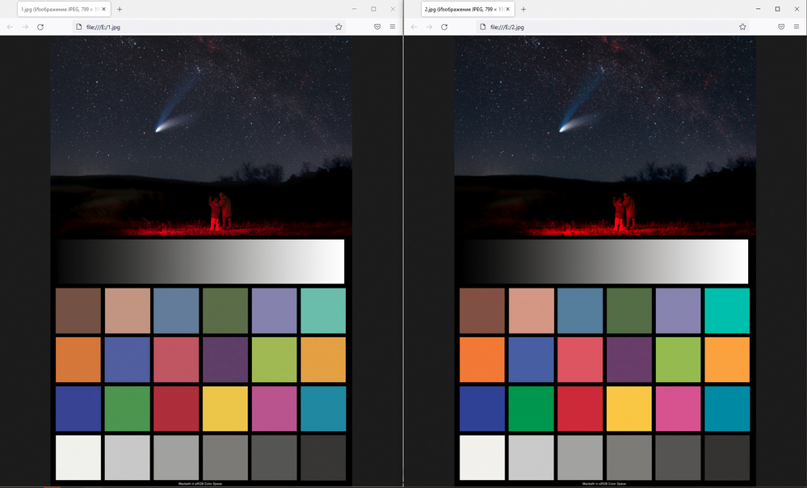Reload the page in the 2.jpg window
Viewport: 807px width, 488px height.
444,27
